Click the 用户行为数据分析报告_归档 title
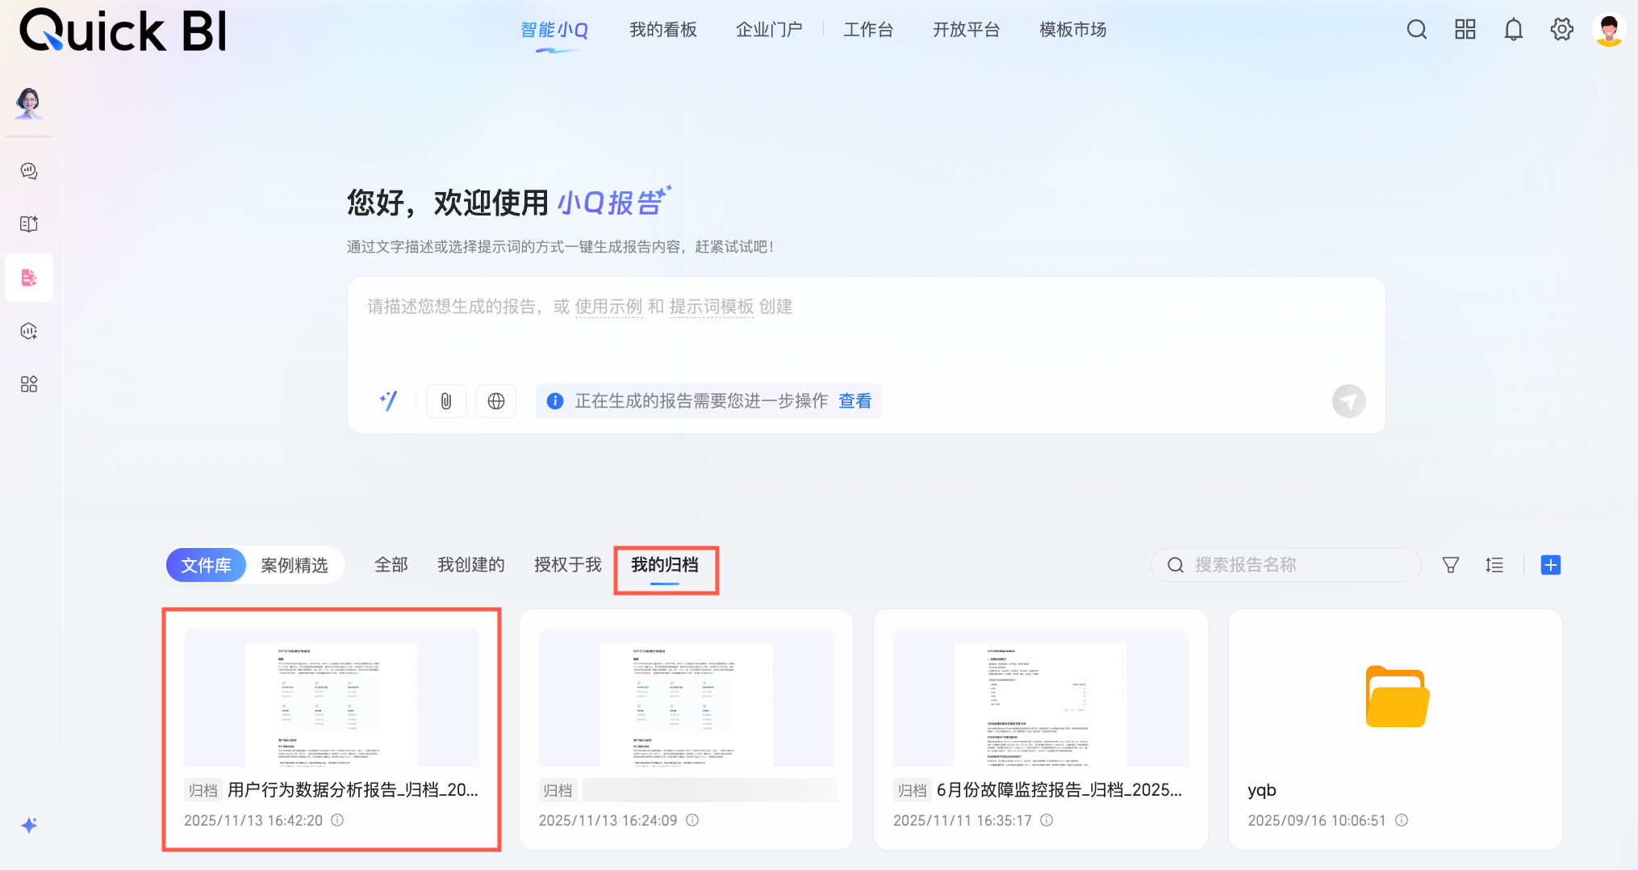Image resolution: width=1638 pixels, height=870 pixels. (353, 790)
